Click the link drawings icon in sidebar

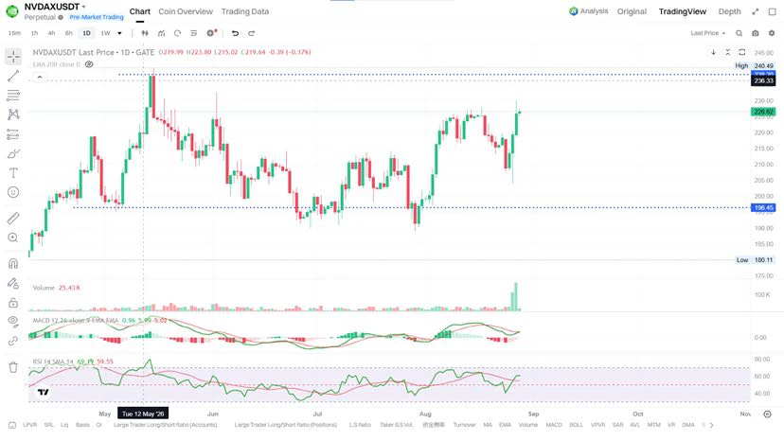pos(13,341)
